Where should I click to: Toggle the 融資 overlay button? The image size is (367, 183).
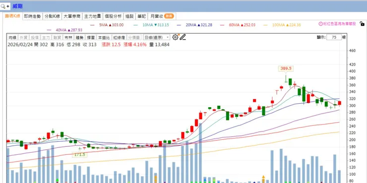point(57,37)
